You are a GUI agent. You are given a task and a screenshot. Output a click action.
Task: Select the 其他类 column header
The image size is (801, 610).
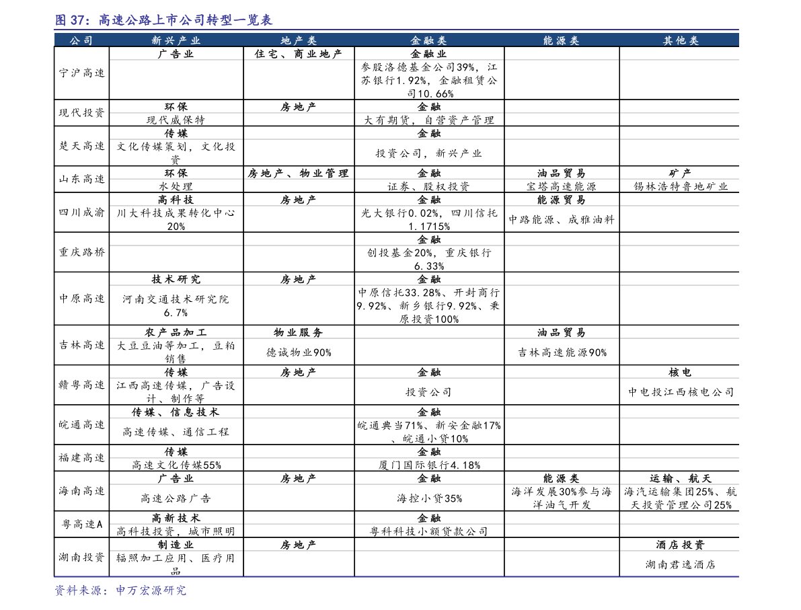[x=681, y=40]
